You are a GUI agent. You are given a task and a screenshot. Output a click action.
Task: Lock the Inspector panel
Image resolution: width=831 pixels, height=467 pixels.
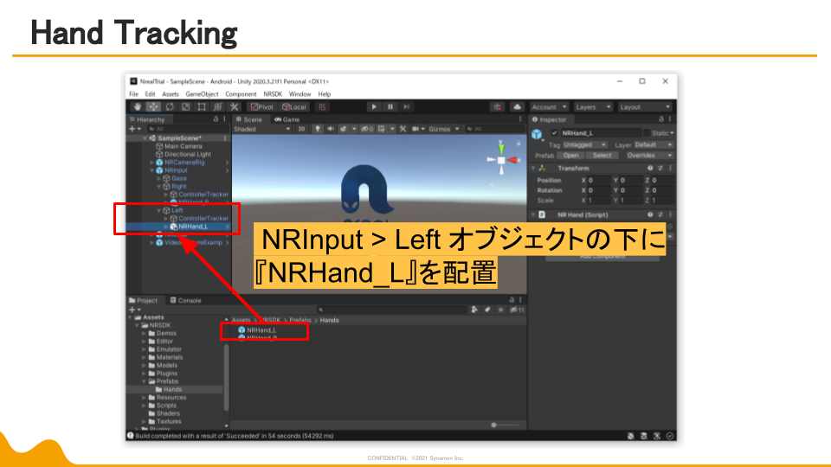[x=660, y=119]
